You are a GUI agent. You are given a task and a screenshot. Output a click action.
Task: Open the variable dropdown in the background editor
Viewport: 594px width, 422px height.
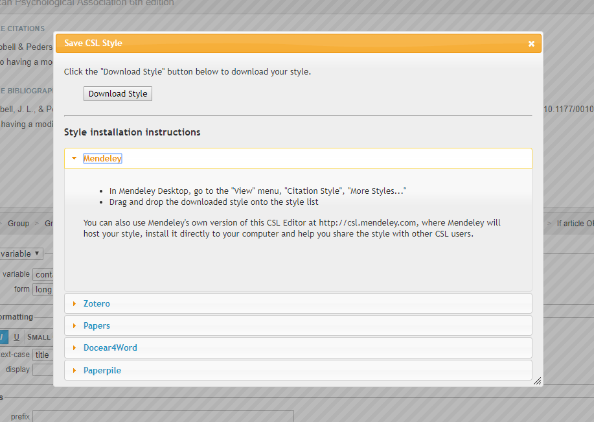coord(21,253)
